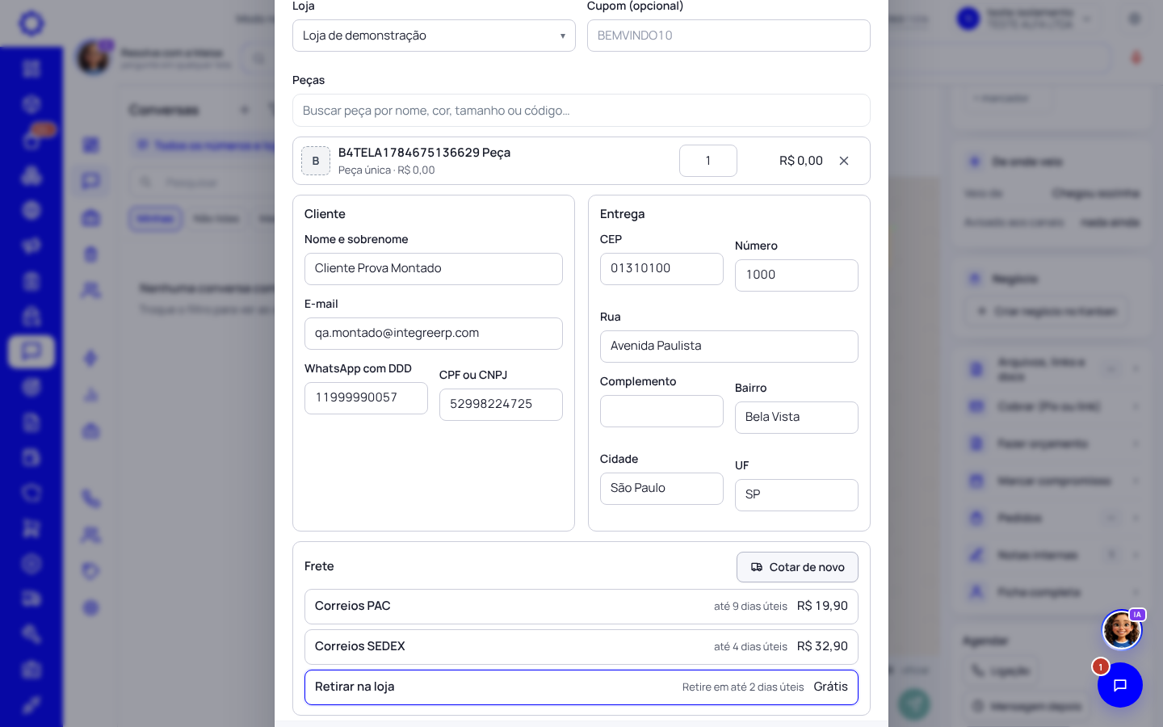Viewport: 1163px width, 727px height.
Task: Focus the E-mail field
Action: pyautogui.click(x=434, y=334)
